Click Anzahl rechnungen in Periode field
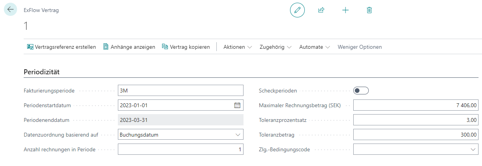Image resolution: width=482 pixels, height=166 pixels. tap(181, 149)
